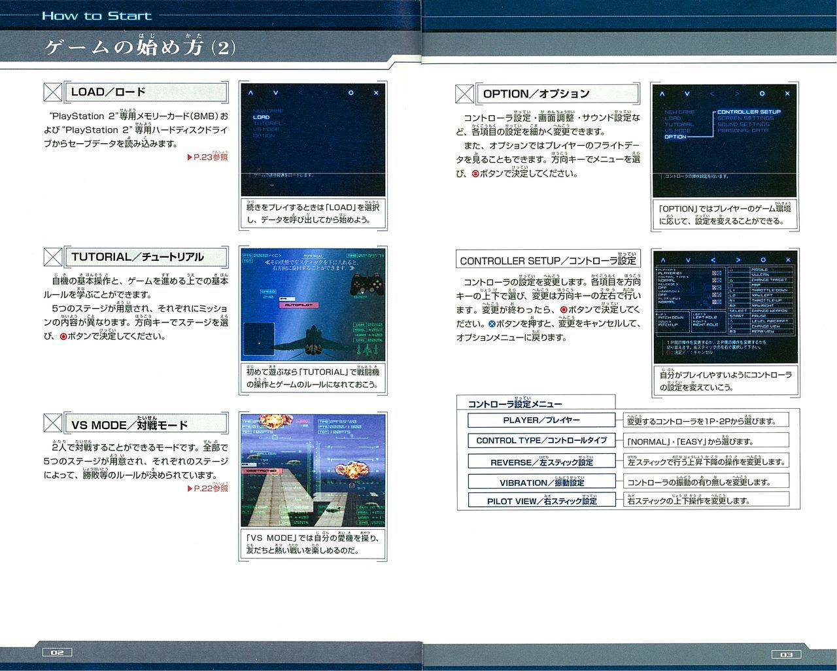837x671 pixels.
Task: Click the crossed-box icon beside the OPTION/オプション heading
Action: 464,94
